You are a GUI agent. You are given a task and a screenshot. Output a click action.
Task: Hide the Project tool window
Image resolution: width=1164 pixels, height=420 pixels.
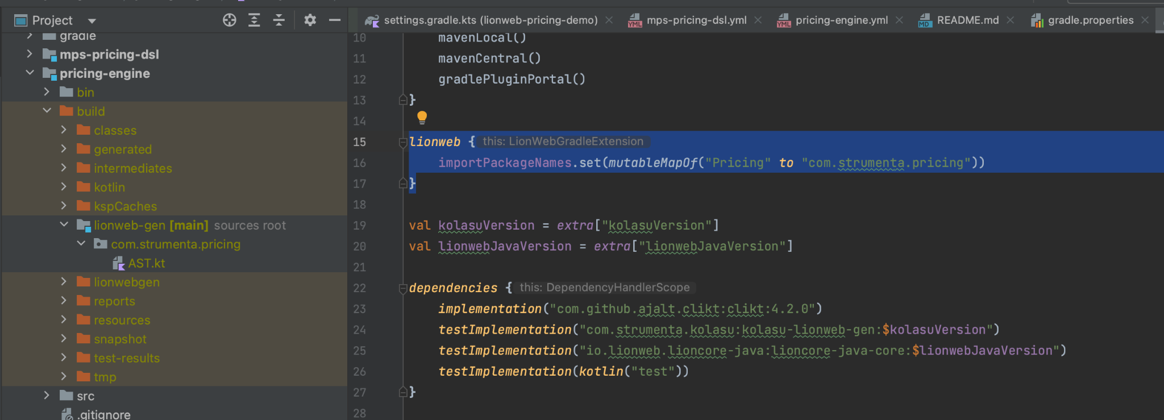tap(335, 20)
